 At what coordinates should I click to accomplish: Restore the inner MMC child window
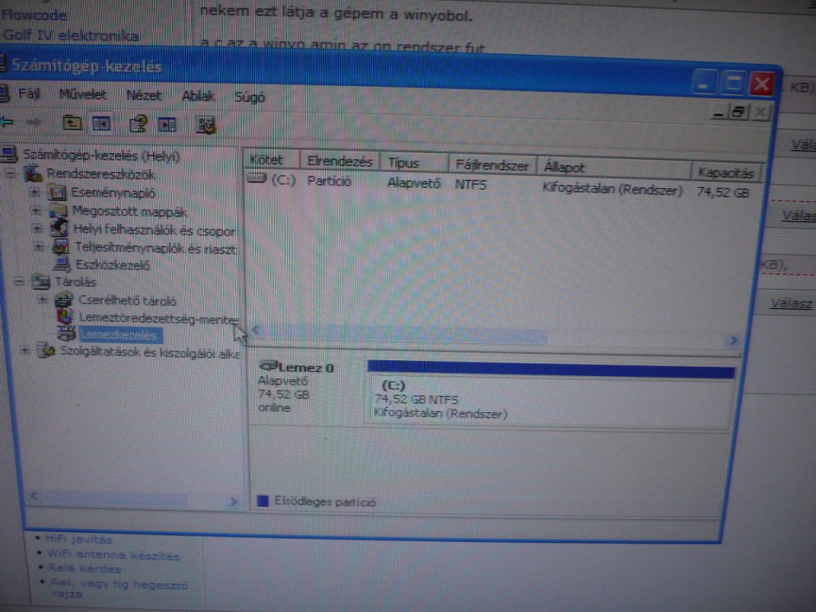tap(739, 112)
